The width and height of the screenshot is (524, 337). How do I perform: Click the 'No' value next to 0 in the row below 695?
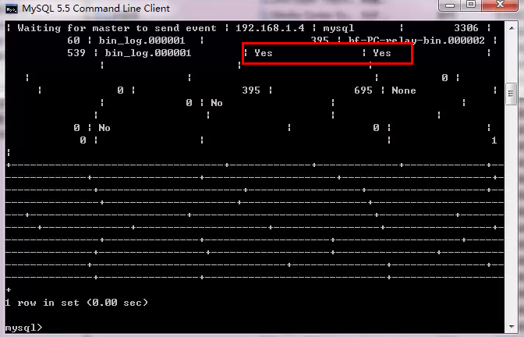[217, 103]
